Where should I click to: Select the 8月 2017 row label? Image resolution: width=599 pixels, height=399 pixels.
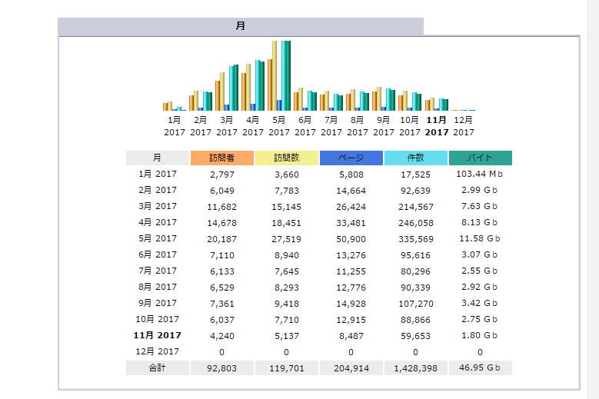pyautogui.click(x=158, y=287)
